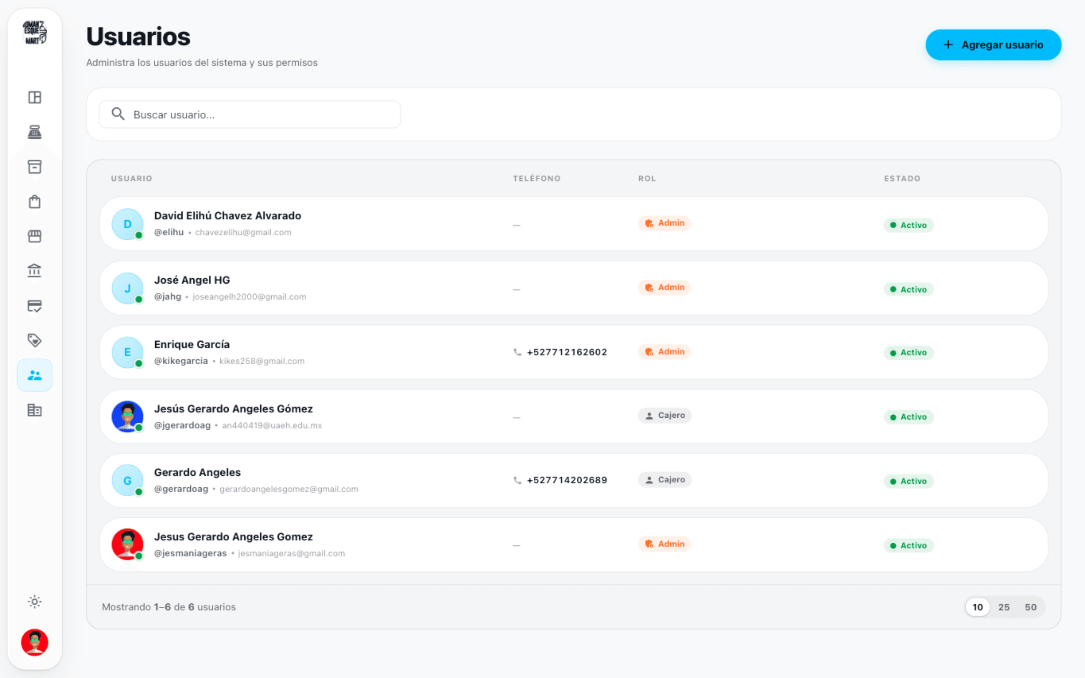The image size is (1085, 678).
Task: Open the Jesús Gerardo Angeles Gómez name
Action: point(234,409)
